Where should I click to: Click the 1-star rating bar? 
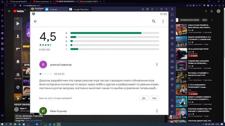115,49
